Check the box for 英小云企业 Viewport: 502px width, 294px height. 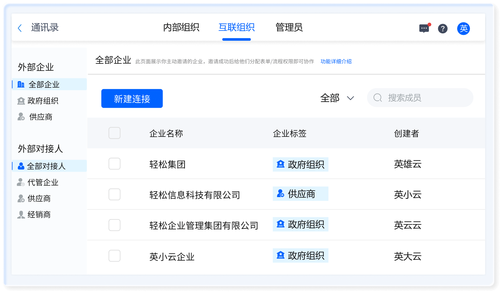(114, 256)
